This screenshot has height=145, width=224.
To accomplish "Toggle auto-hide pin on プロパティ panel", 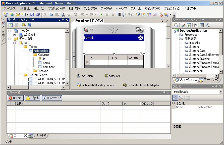I will pyautogui.click(x=216, y=86).
